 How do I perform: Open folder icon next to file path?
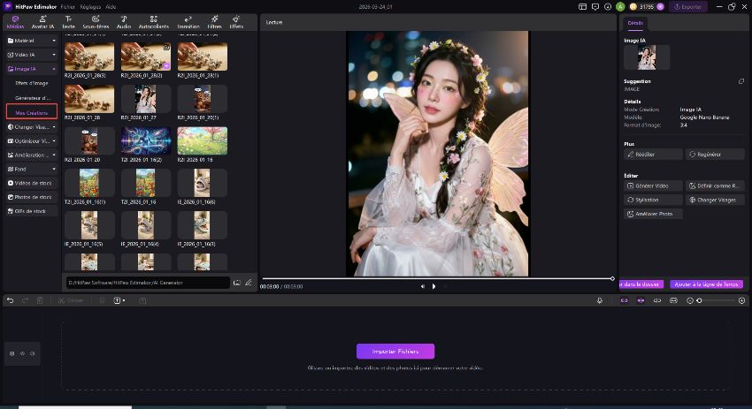coord(237,283)
